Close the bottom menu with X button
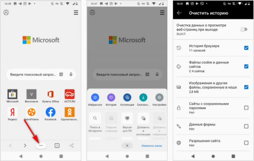This screenshot has height=161, width=254. [x=127, y=146]
